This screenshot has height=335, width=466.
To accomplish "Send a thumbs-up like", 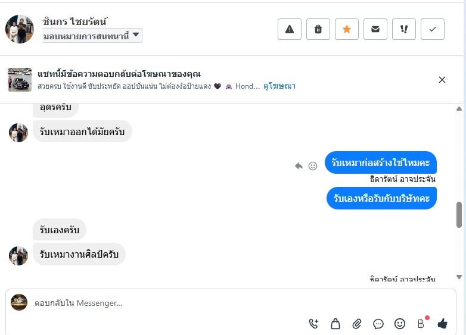I will coord(442,324).
